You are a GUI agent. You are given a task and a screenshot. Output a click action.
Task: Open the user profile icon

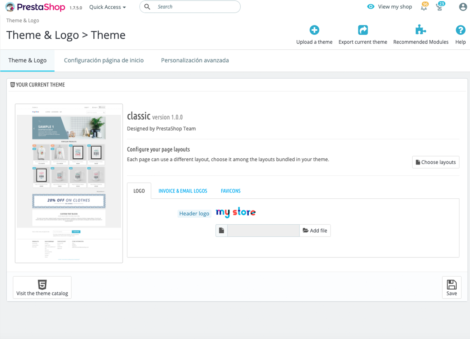click(463, 7)
